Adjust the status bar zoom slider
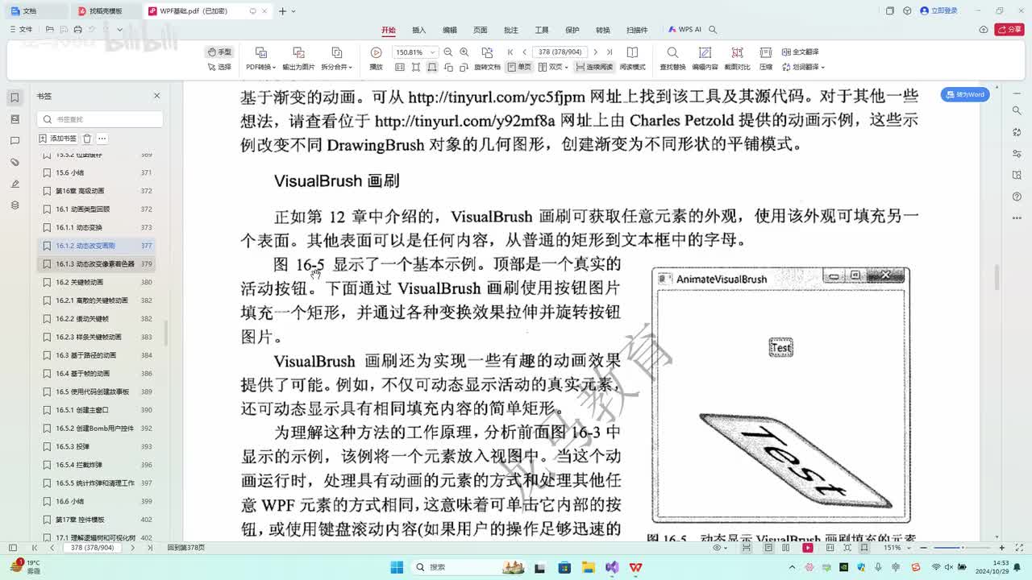This screenshot has width=1032, height=580. coord(961,548)
